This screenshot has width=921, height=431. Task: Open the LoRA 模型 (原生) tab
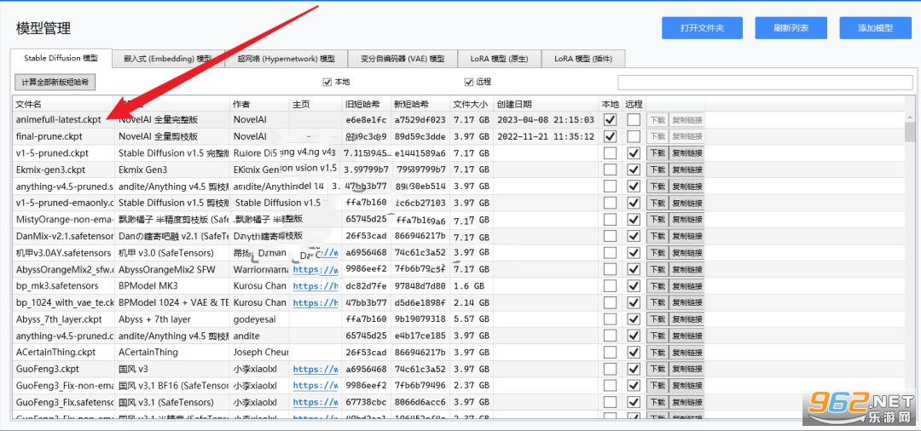(499, 59)
